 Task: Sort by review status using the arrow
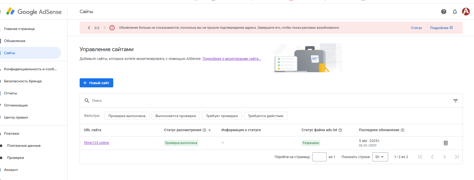tap(210, 130)
